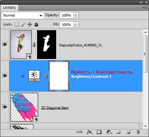The width and height of the screenshot is (149, 137).
Task: Click smart object badge on 3D Diagonal Bars thumbnail
Action: pos(36,119)
